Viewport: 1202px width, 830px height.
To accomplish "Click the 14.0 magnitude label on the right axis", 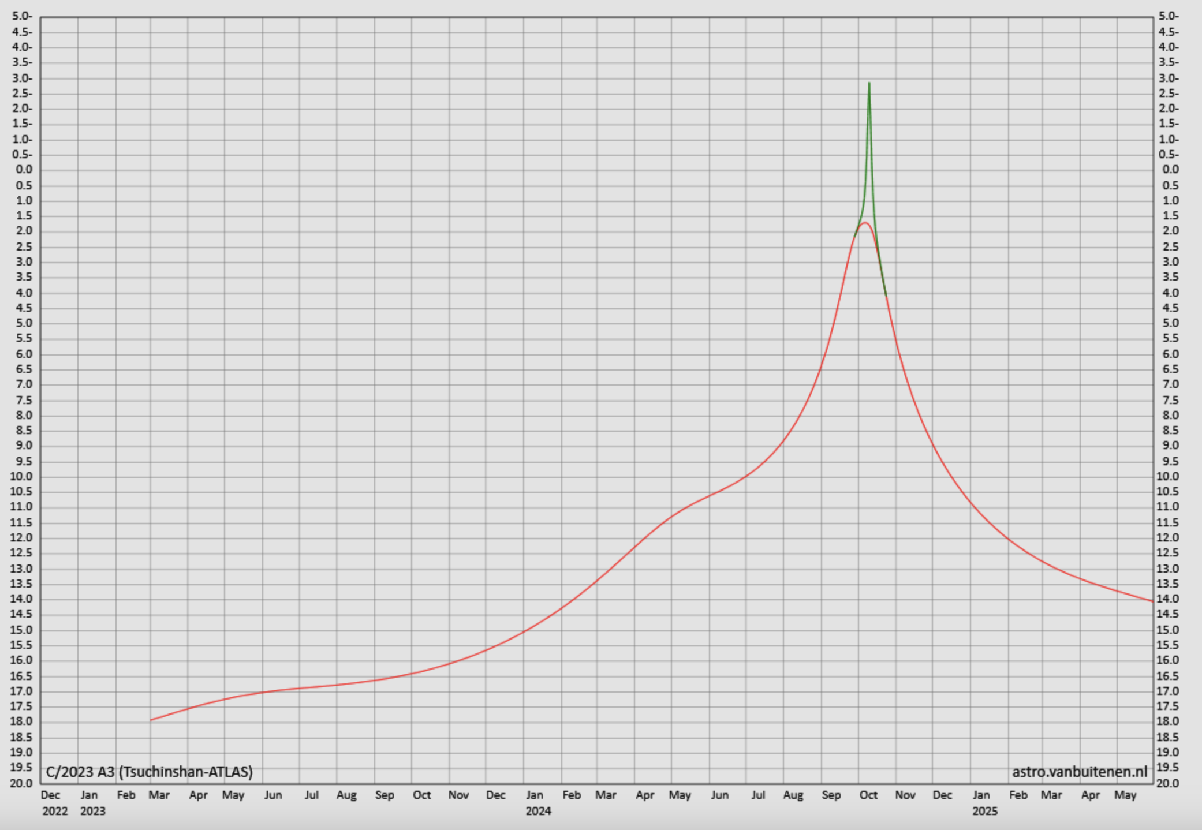I will [x=1167, y=599].
